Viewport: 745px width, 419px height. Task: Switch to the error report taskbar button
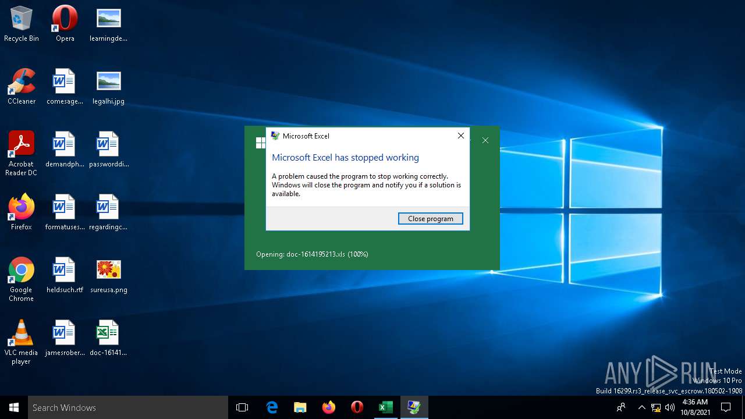click(414, 407)
